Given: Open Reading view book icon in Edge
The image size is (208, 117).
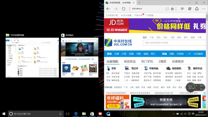Looking at the screenshot, I should (167, 9).
